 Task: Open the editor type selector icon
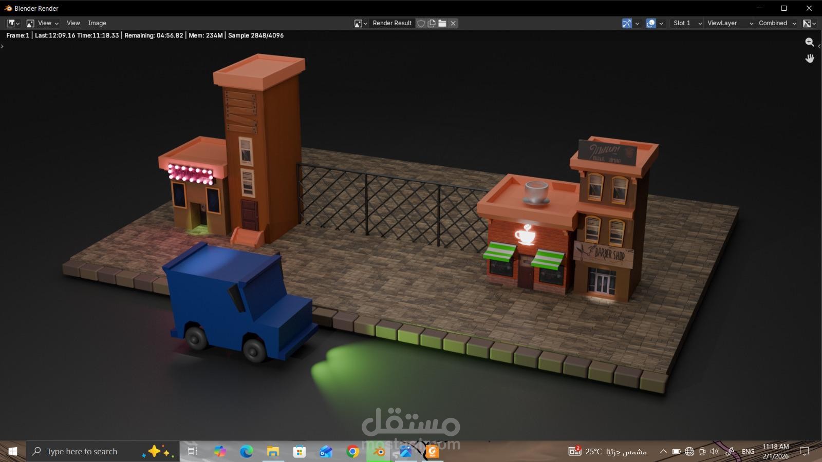(x=13, y=23)
